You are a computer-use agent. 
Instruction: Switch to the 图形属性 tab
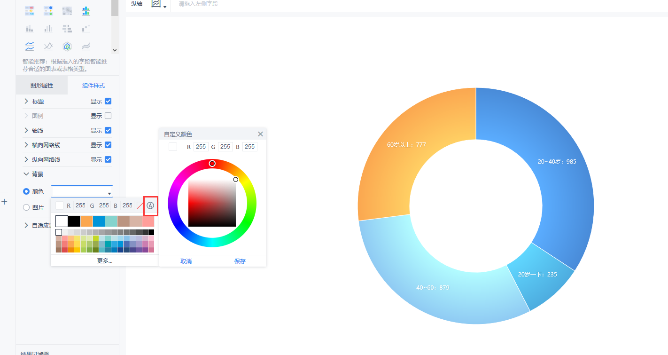(x=42, y=86)
